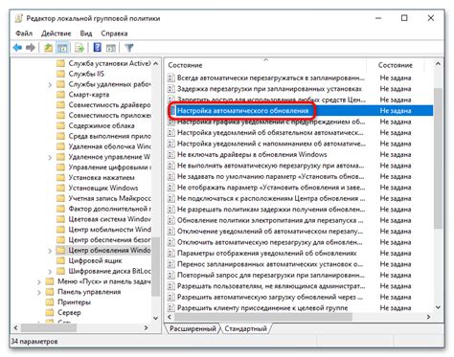Click Не задана status of Не включать драйверы

pos(396,155)
